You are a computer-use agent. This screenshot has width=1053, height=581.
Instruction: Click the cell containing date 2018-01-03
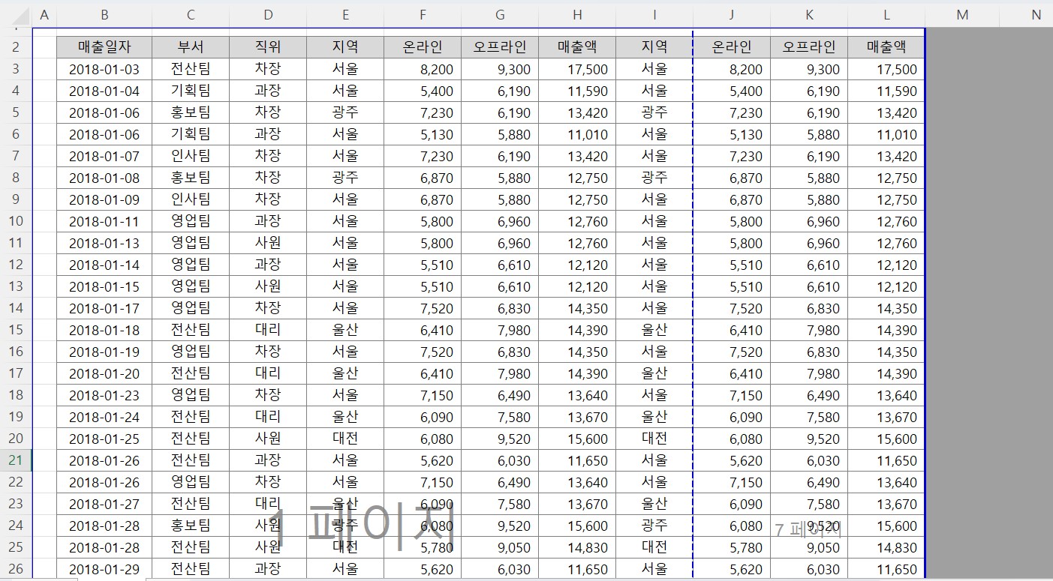click(x=104, y=68)
